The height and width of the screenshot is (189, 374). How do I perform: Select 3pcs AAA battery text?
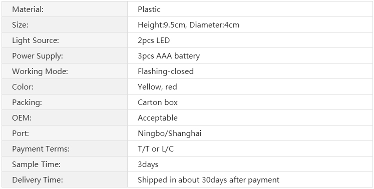tap(169, 56)
